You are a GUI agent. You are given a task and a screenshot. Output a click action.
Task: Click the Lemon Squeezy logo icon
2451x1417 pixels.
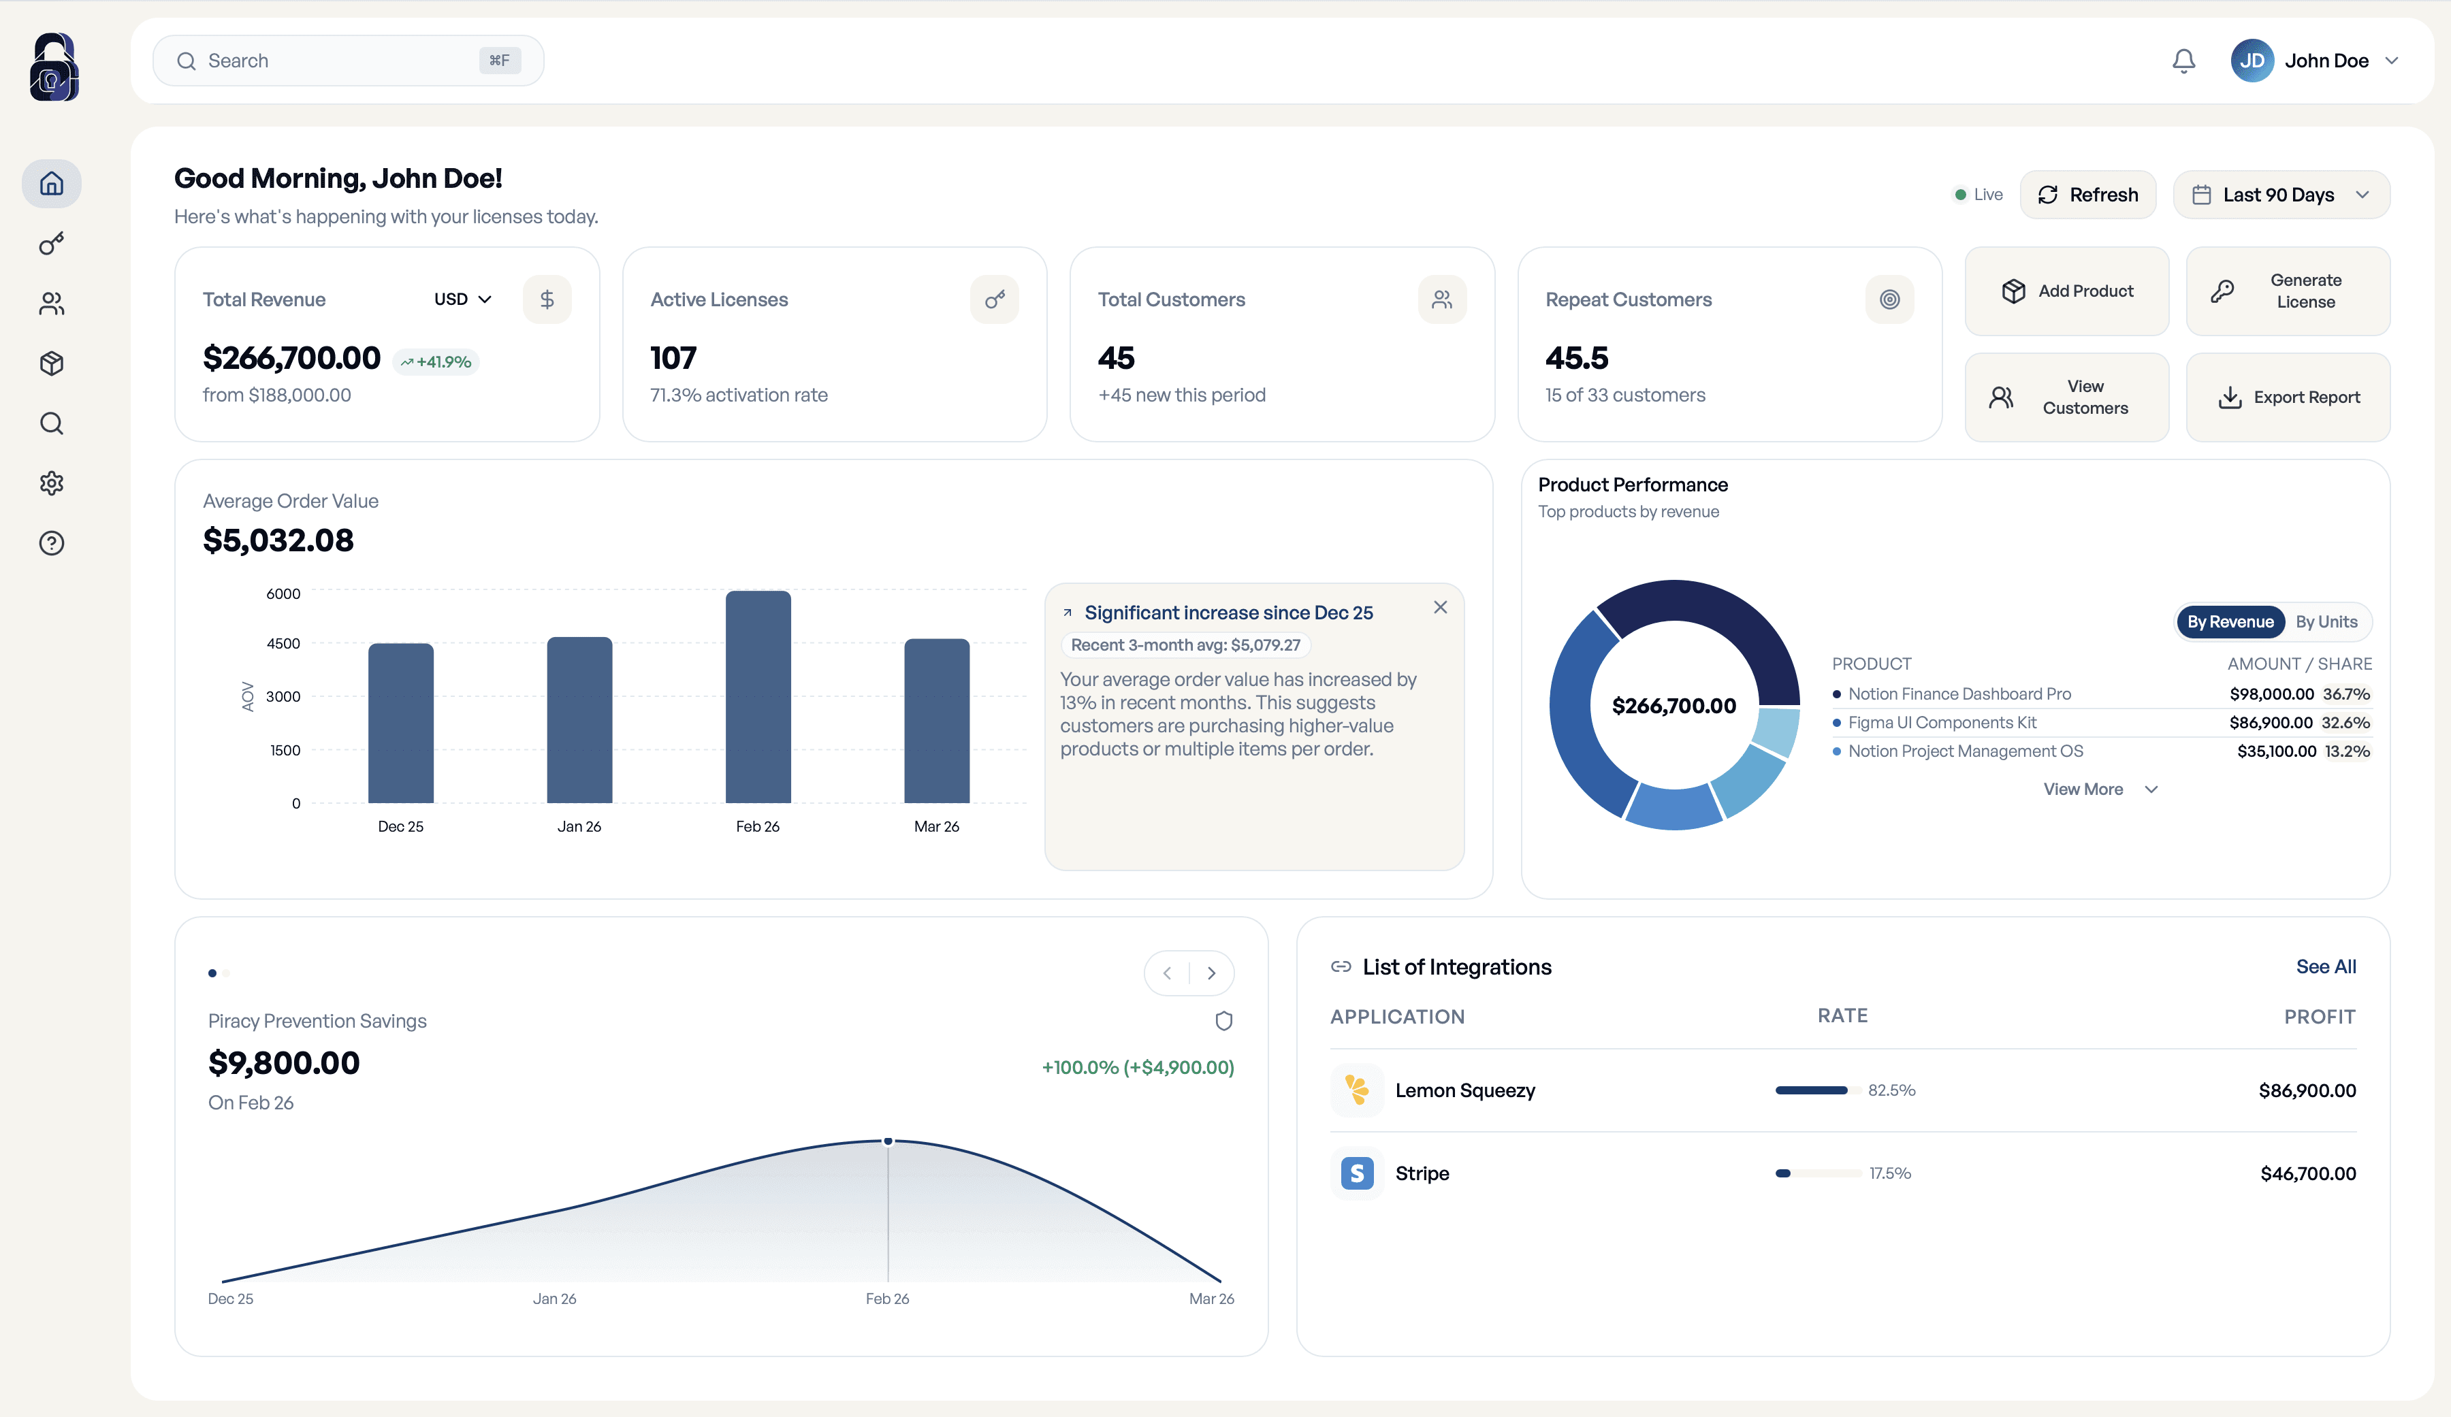coord(1357,1090)
